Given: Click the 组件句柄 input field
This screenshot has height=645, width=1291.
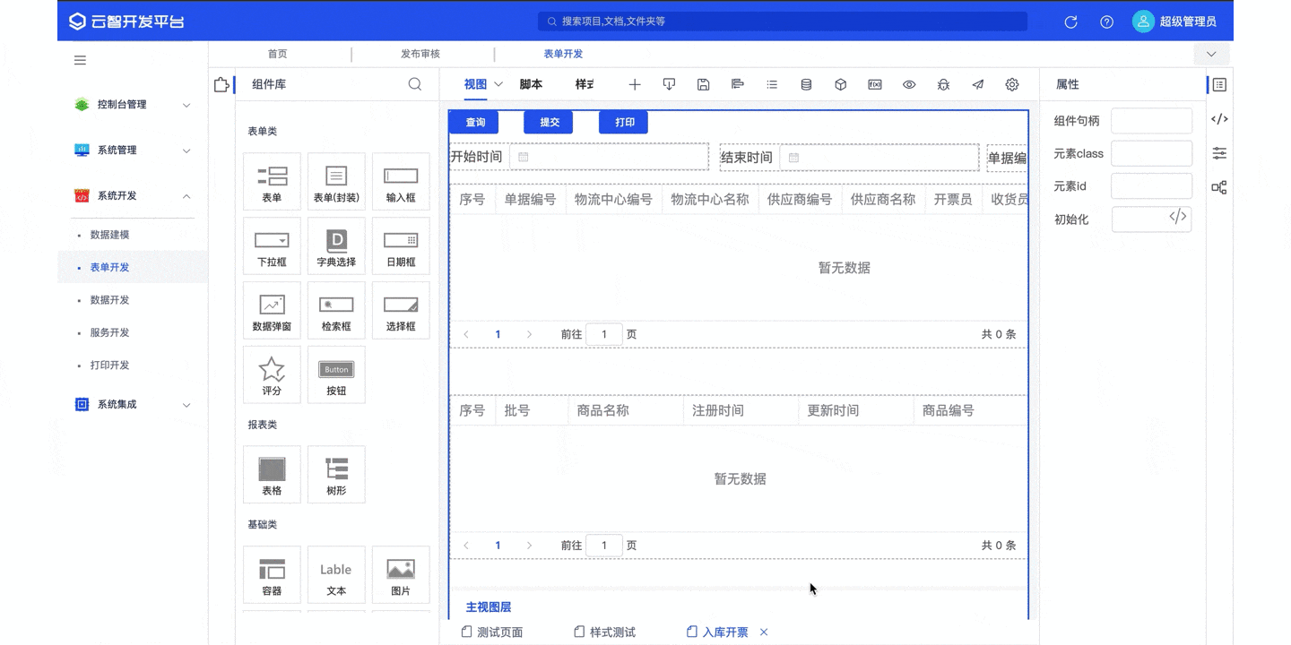Looking at the screenshot, I should (1151, 121).
